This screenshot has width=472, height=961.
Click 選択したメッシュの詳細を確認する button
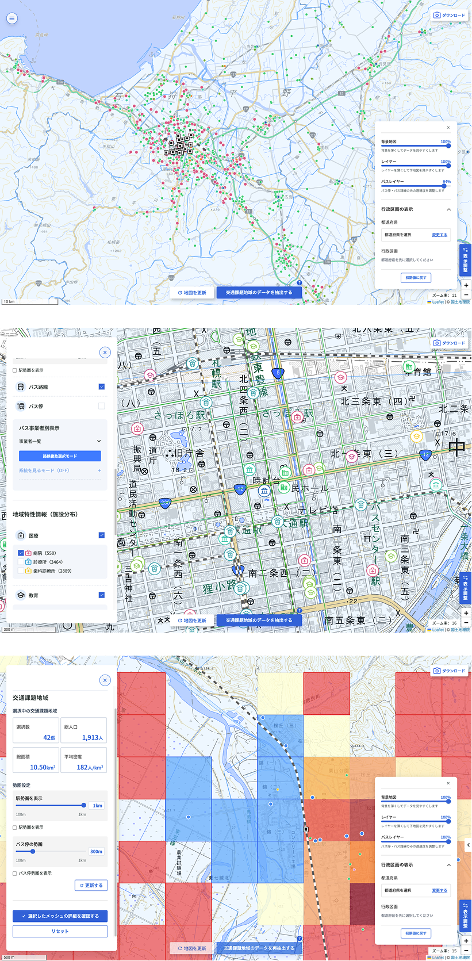pos(60,916)
